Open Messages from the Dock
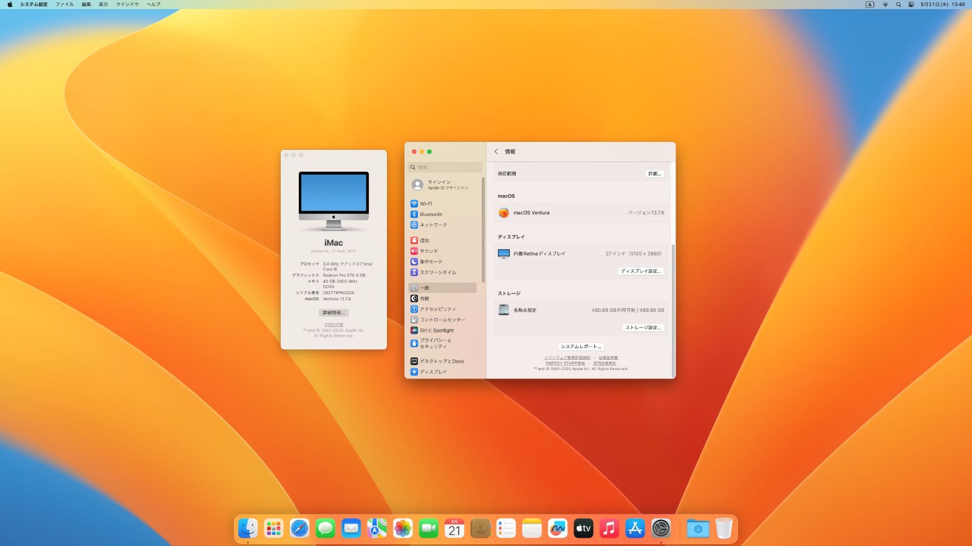The height and width of the screenshot is (546, 972). [325, 528]
